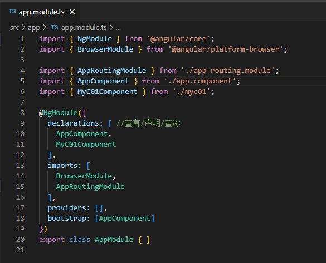The width and height of the screenshot is (326, 263).
Task: Click the from keyword on line 2
Action: [x=155, y=49]
